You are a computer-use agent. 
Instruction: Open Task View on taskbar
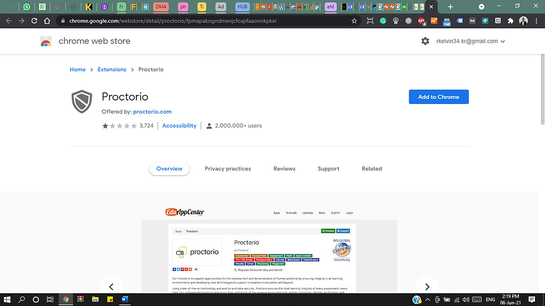pos(50,299)
